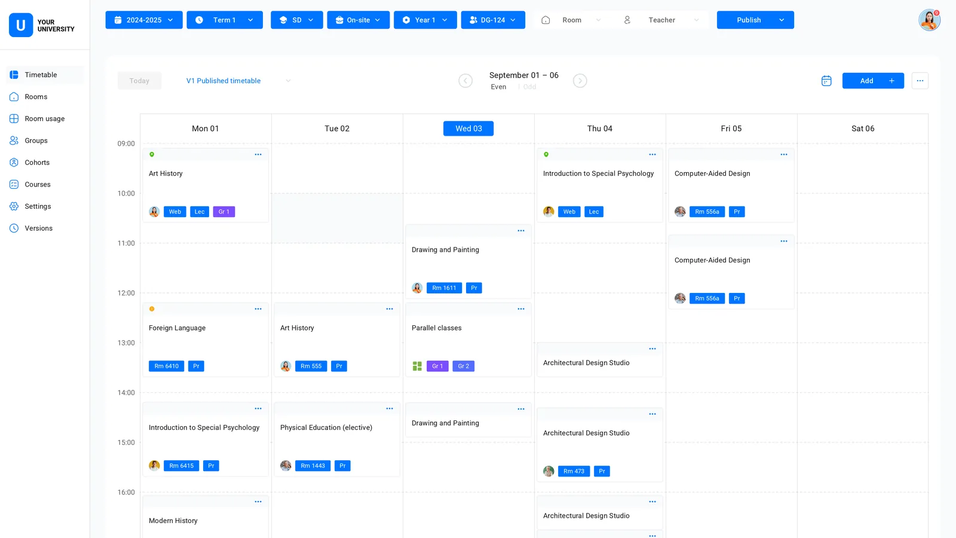The height and width of the screenshot is (538, 956).
Task: Click green status dot on Monday Art History
Action: (x=152, y=154)
